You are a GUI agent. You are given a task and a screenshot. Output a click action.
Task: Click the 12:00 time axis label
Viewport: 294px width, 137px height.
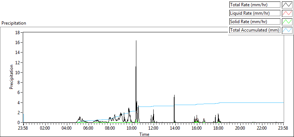[154, 129]
